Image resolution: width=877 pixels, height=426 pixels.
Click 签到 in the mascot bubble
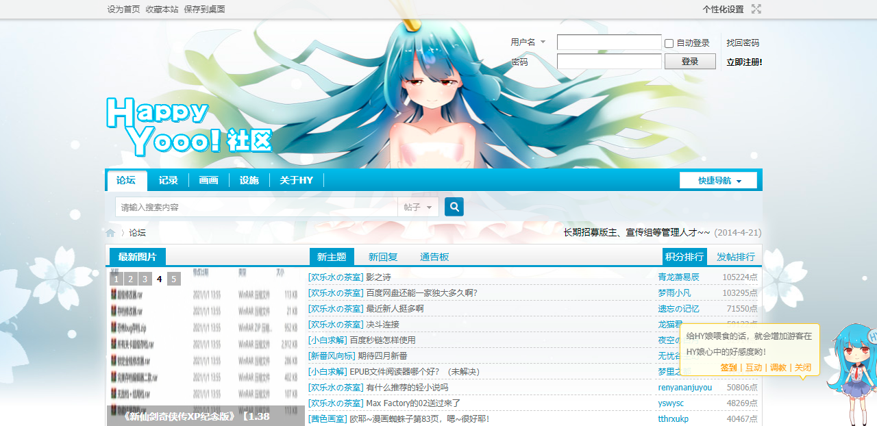tap(728, 368)
